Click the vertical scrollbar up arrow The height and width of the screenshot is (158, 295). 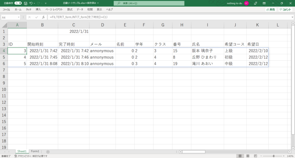(x=293, y=24)
